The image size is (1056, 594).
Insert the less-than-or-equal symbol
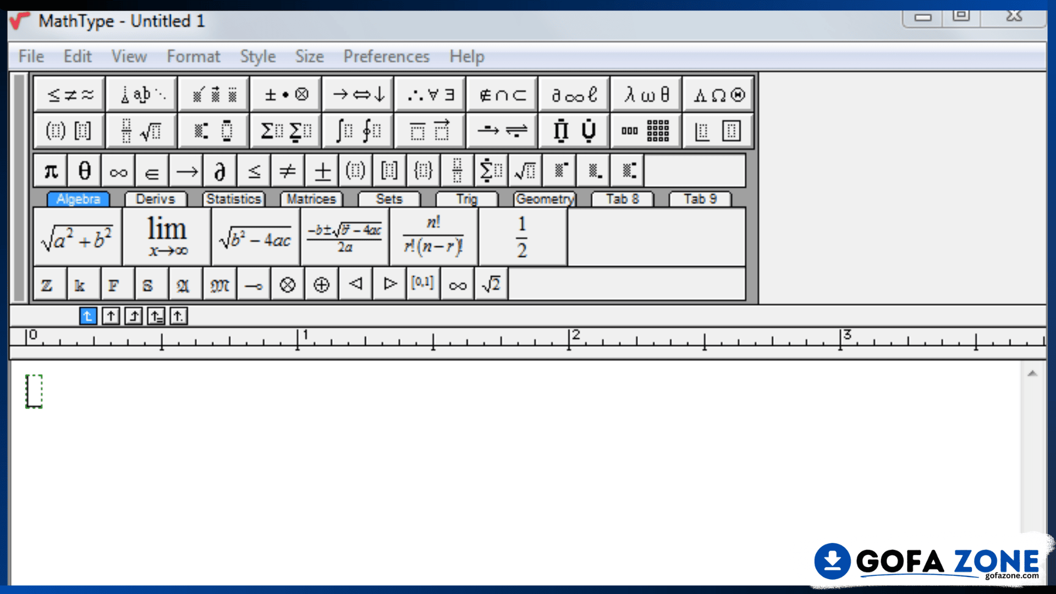254,171
